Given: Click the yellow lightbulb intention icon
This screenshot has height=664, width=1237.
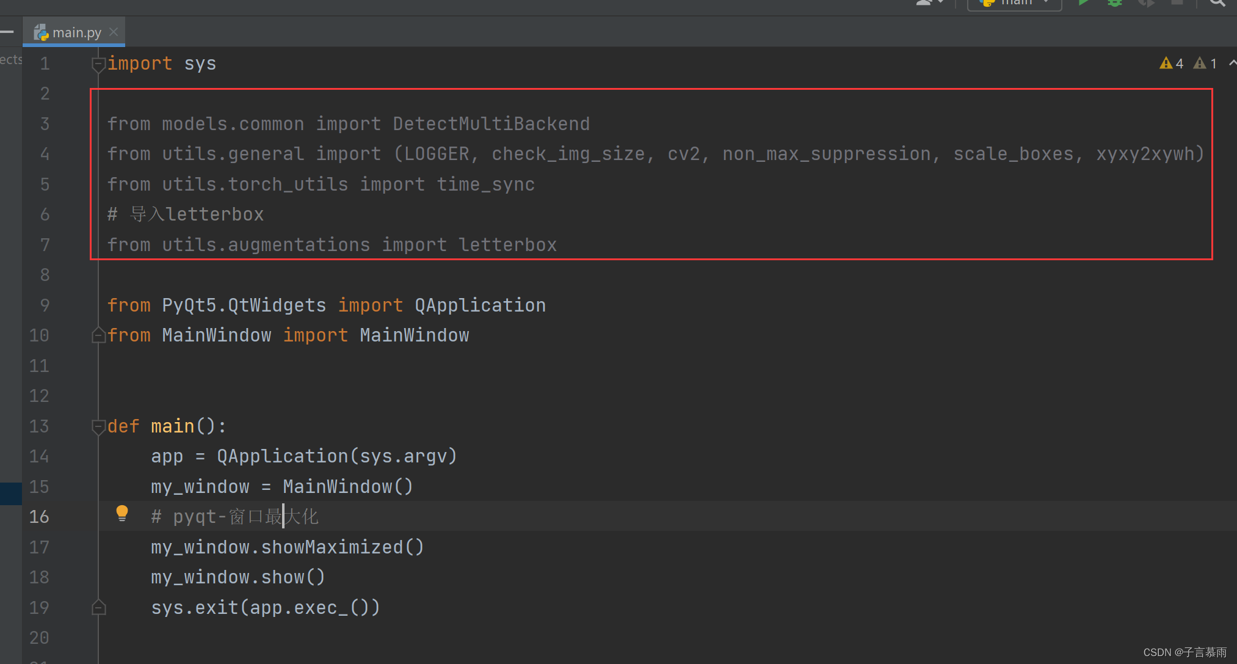Looking at the screenshot, I should 122,513.
